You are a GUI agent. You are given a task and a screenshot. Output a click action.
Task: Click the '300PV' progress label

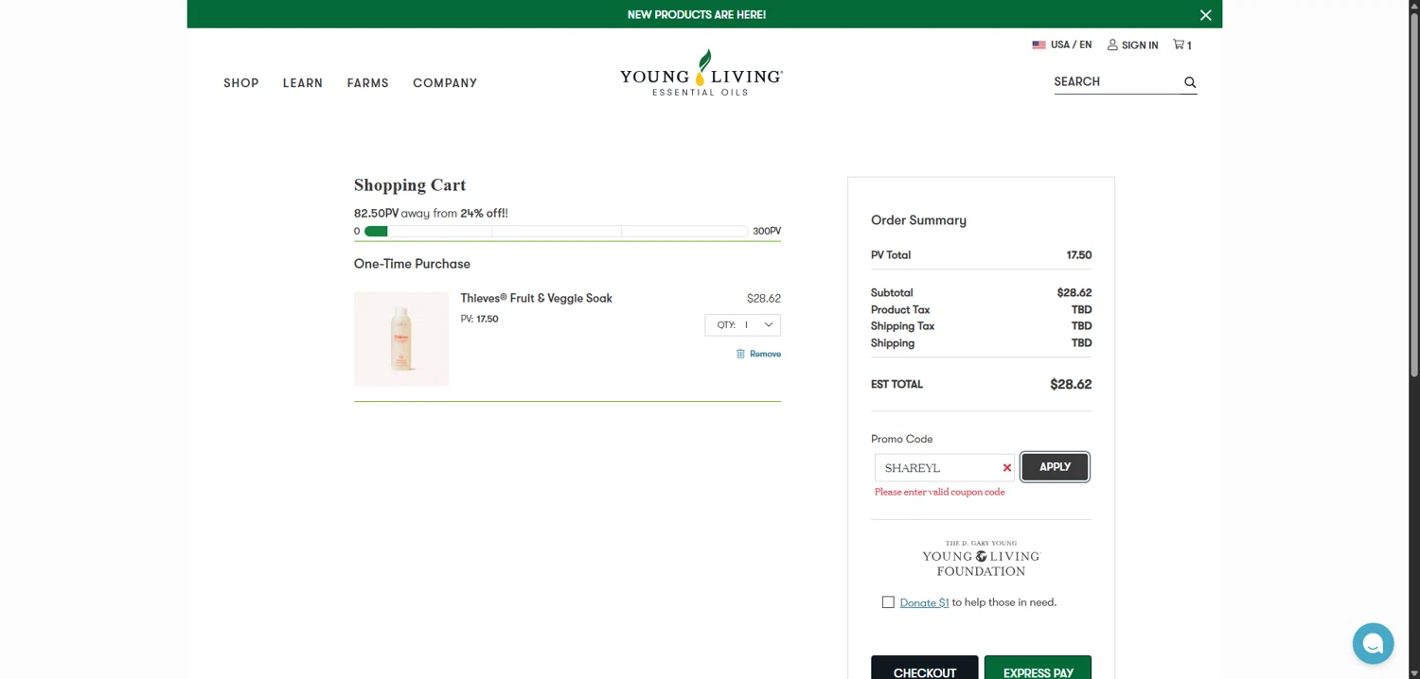tap(767, 231)
